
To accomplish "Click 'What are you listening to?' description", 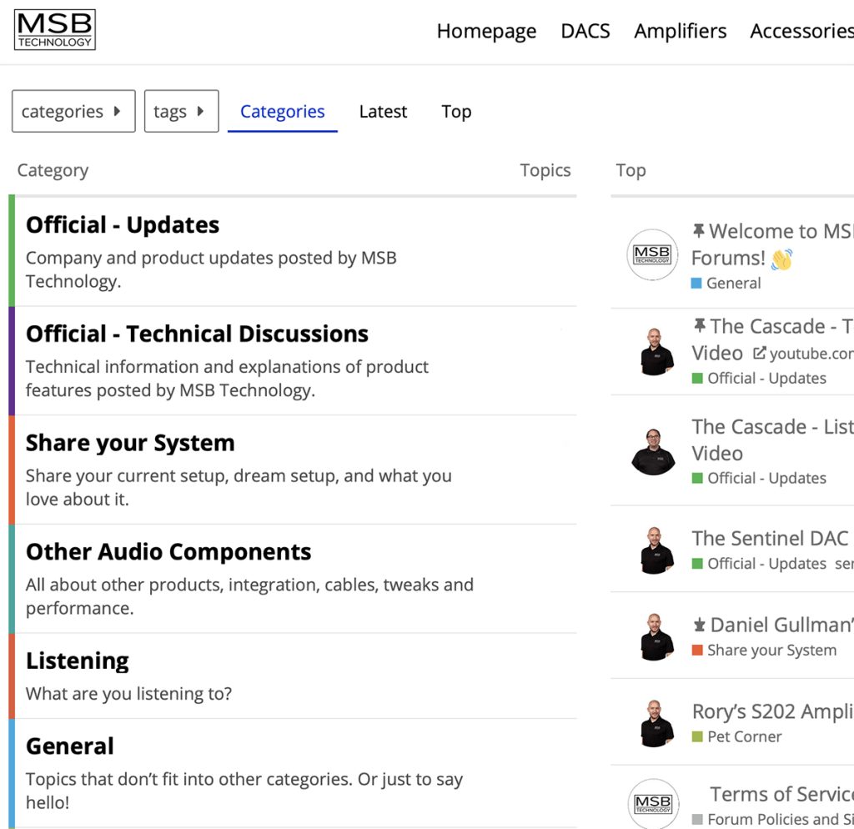I will tap(128, 693).
